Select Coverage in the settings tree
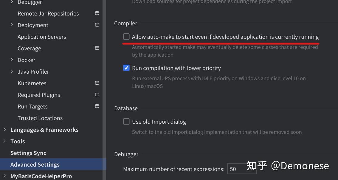 pyautogui.click(x=29, y=48)
